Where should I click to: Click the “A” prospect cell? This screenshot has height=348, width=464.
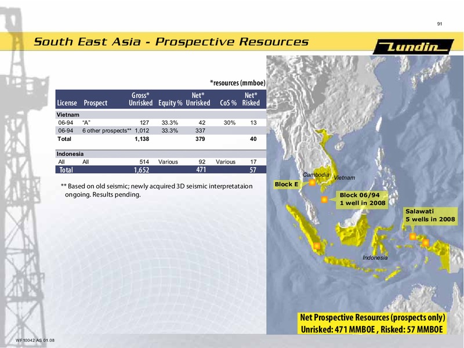[x=86, y=122]
